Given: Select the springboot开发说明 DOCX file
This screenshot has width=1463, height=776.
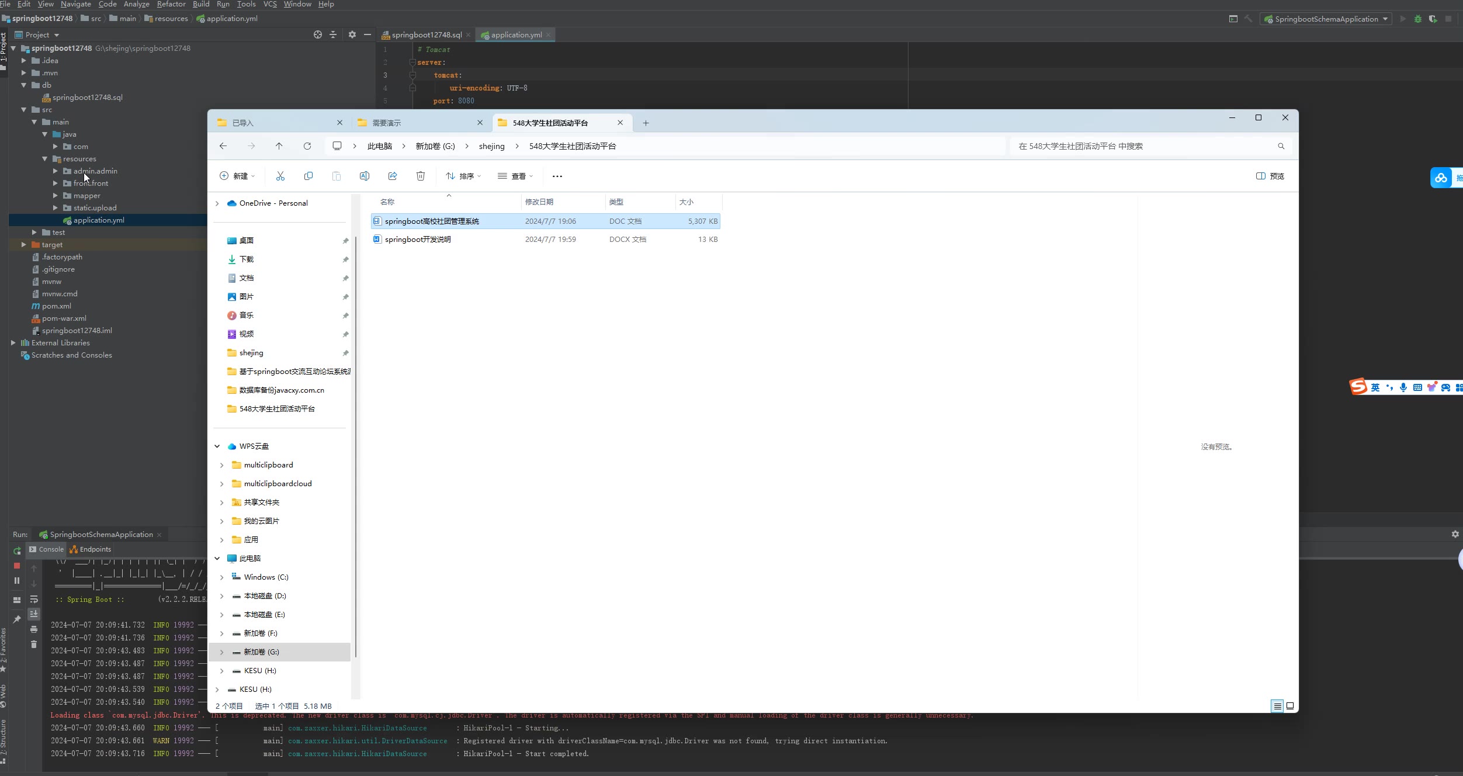Looking at the screenshot, I should tap(546, 240).
